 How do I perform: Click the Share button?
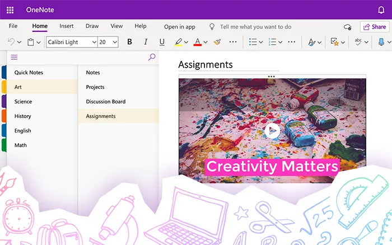(x=374, y=27)
